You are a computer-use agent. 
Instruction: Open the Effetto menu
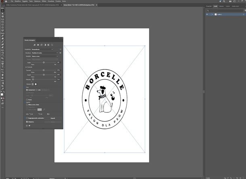[x=44, y=1]
